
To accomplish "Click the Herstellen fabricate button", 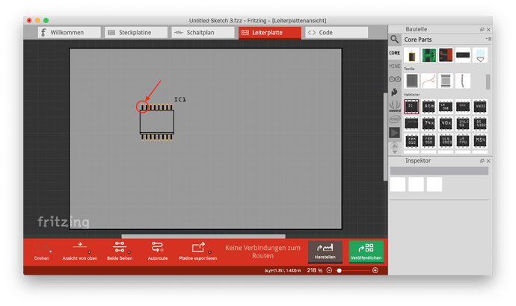I will [x=325, y=252].
